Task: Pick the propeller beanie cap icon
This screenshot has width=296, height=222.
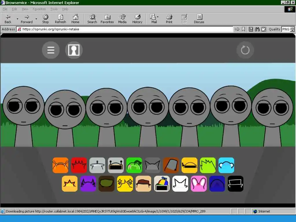Action: click(x=162, y=184)
